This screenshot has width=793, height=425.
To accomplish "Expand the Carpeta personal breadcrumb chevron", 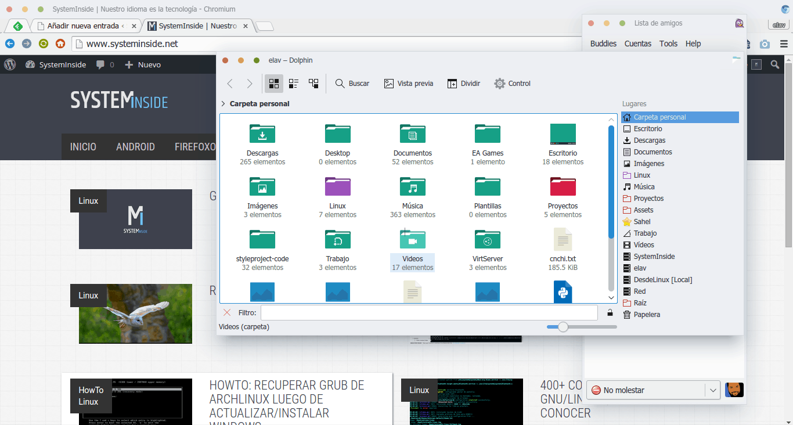I will coord(224,104).
